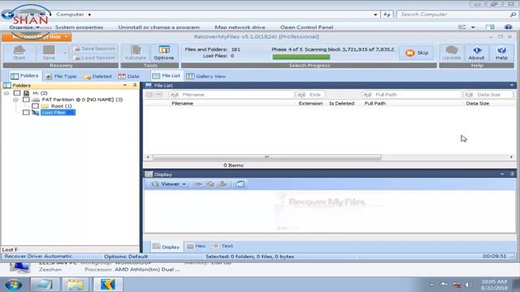Open the folder icon in taskbar
The width and height of the screenshot is (520, 292).
point(76,285)
